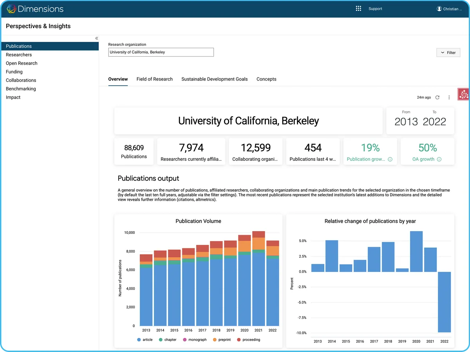Click the Research organization input field
The width and height of the screenshot is (470, 352).
click(161, 52)
